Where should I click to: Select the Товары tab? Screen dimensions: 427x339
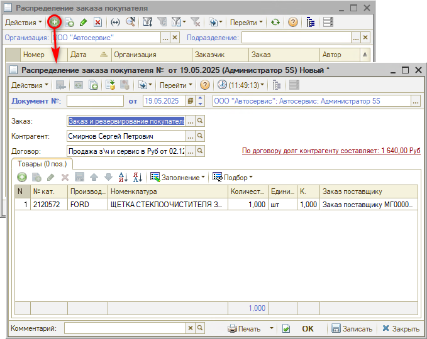pos(38,164)
